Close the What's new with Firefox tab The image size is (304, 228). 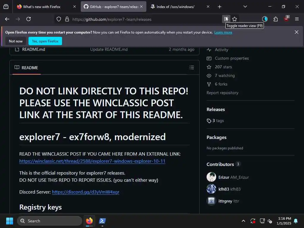pyautogui.click(x=75, y=7)
